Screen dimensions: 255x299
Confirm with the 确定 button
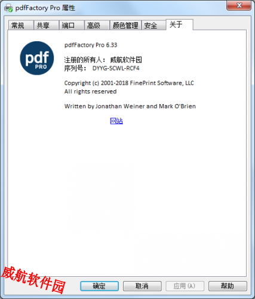click(99, 286)
